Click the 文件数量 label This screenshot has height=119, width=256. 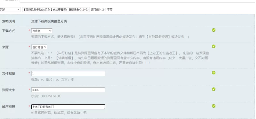pyautogui.click(x=9, y=73)
